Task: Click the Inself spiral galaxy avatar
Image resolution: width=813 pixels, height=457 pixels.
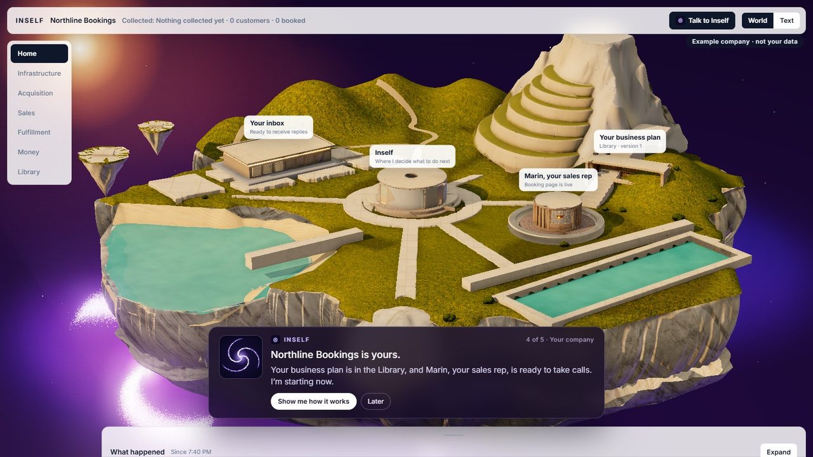Action: (x=241, y=357)
